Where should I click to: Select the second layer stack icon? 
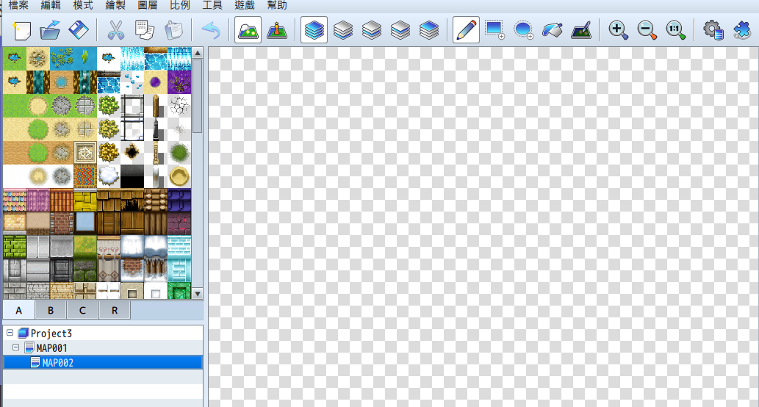342,31
